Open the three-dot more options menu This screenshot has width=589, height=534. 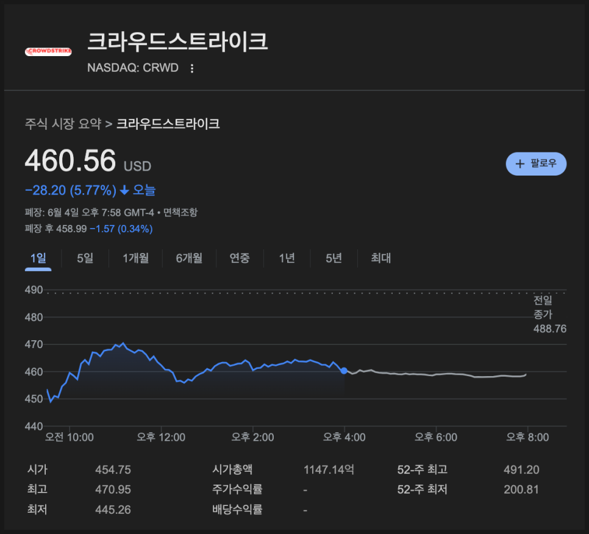pyautogui.click(x=192, y=68)
